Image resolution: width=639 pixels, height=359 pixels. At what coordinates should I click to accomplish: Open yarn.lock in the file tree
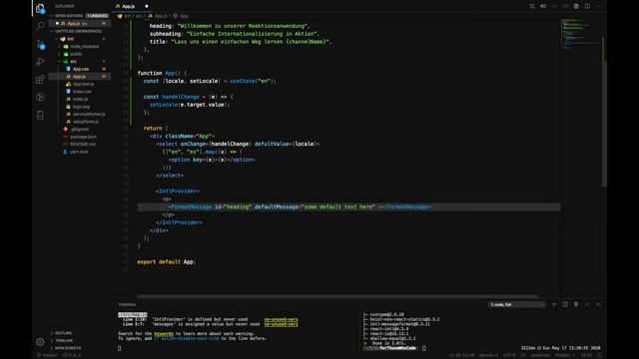click(x=79, y=152)
